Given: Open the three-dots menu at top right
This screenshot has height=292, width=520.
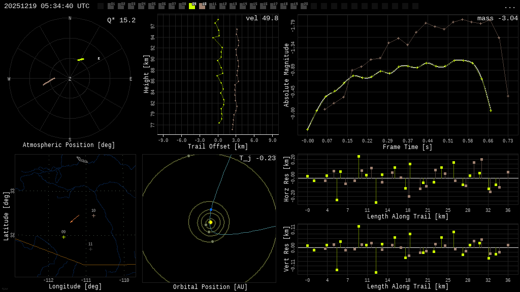Looking at the screenshot, I should (509, 7).
